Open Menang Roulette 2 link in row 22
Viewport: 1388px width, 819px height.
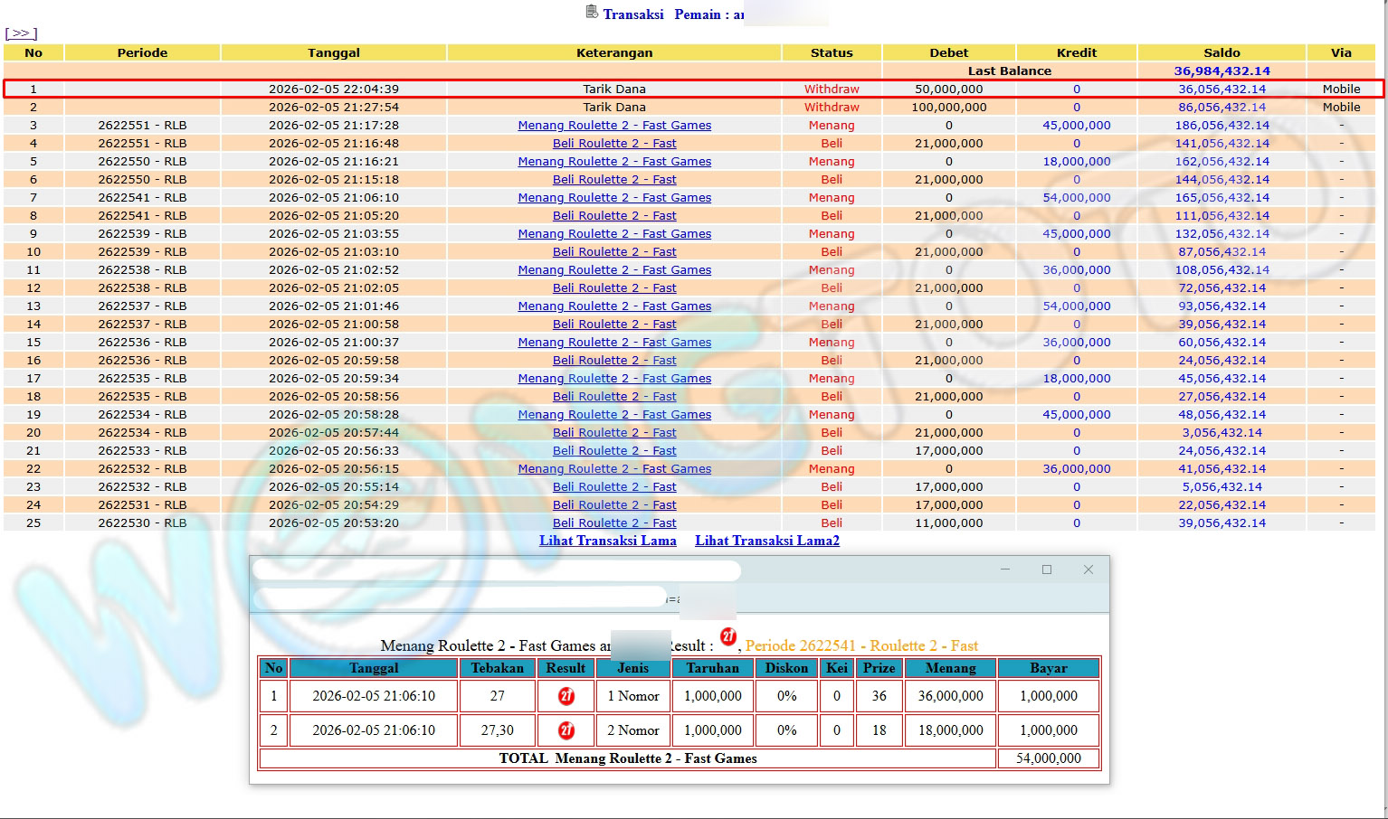[614, 469]
